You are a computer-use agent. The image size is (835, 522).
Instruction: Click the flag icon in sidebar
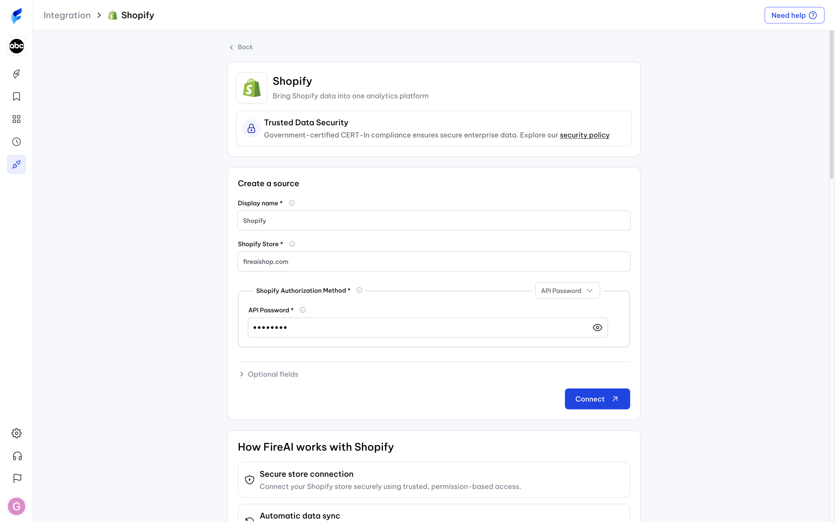coord(17,479)
